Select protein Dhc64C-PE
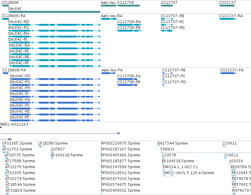The height and width of the screenshot is (195, 251). (x=55, y=114)
